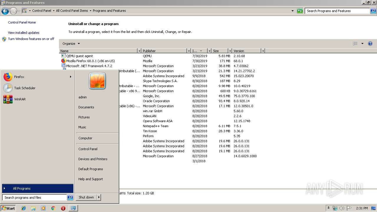This screenshot has height=212, width=377.
Task: Click the user account picture
Action: [x=97, y=81]
